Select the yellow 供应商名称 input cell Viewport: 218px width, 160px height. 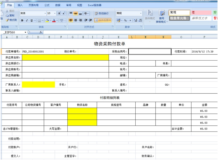[65, 57]
